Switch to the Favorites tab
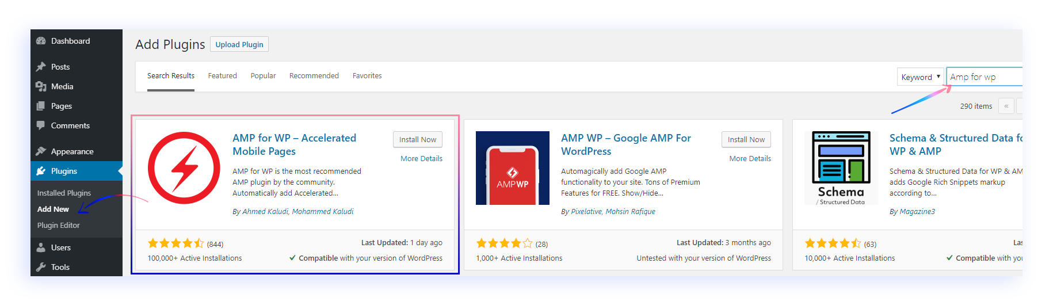Screen dimensions: 1053x305 pyautogui.click(x=367, y=76)
